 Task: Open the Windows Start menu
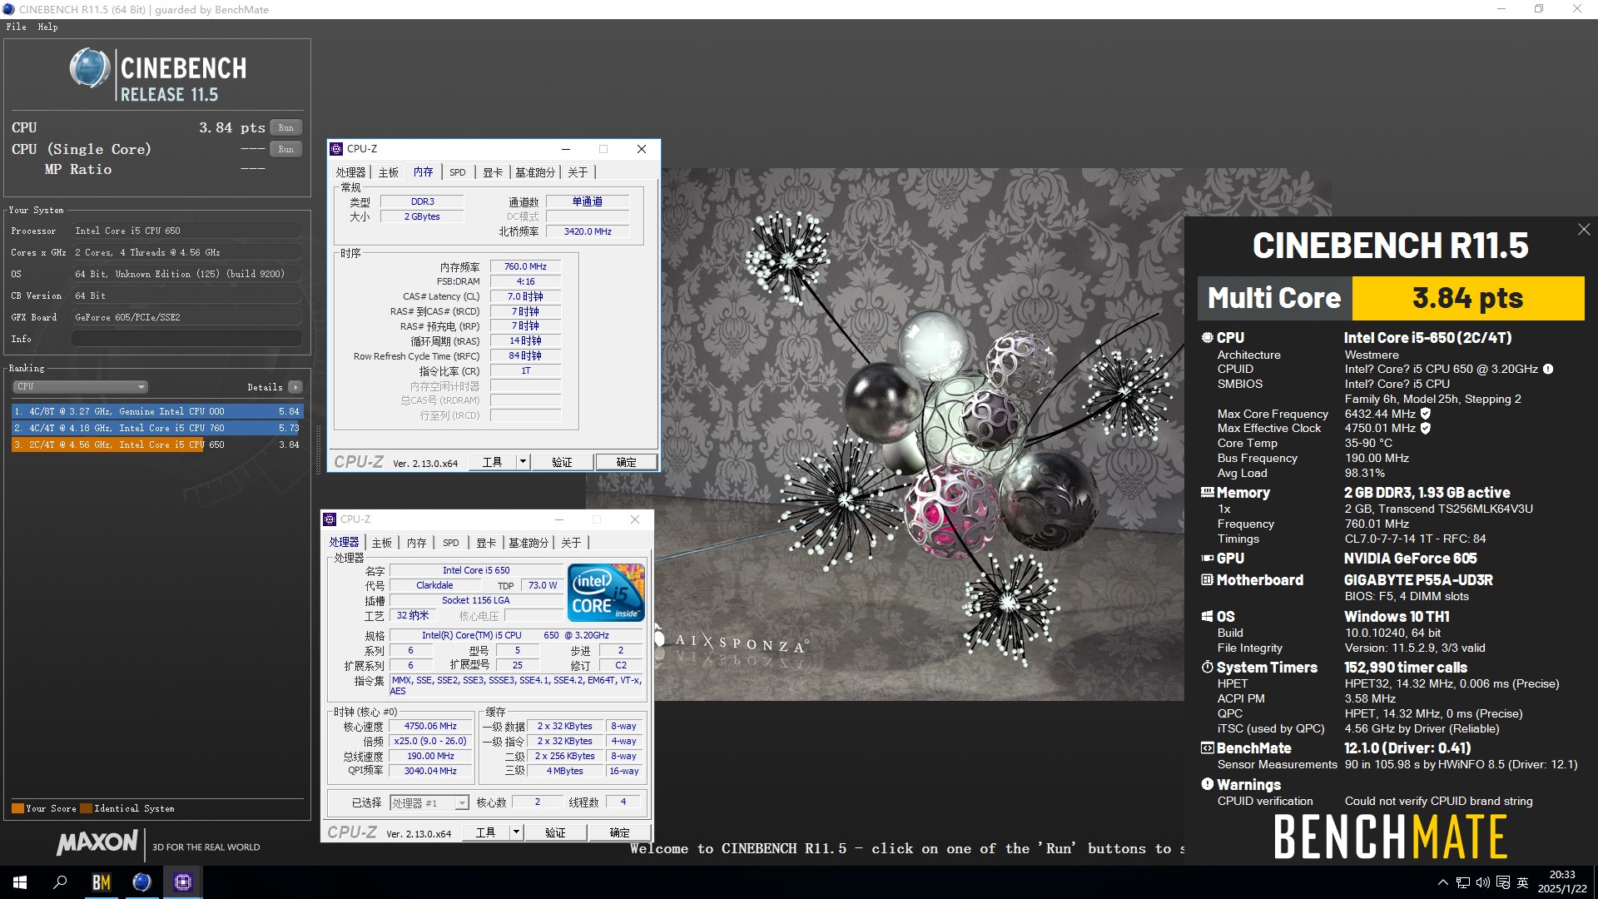click(20, 882)
